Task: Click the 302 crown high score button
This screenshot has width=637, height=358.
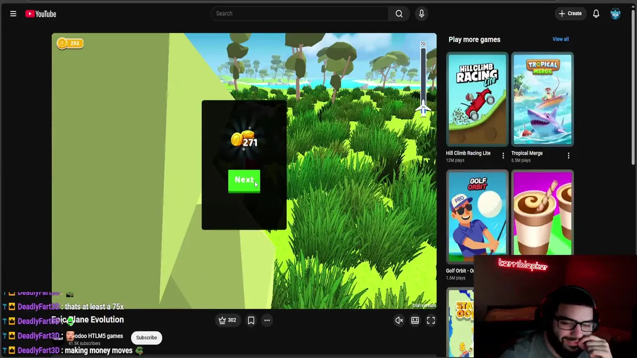Action: pos(227,320)
